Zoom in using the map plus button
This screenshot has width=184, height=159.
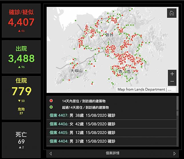click(172, 74)
